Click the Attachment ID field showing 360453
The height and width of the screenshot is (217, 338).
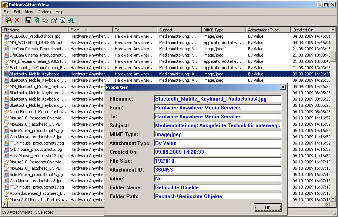tap(218, 170)
